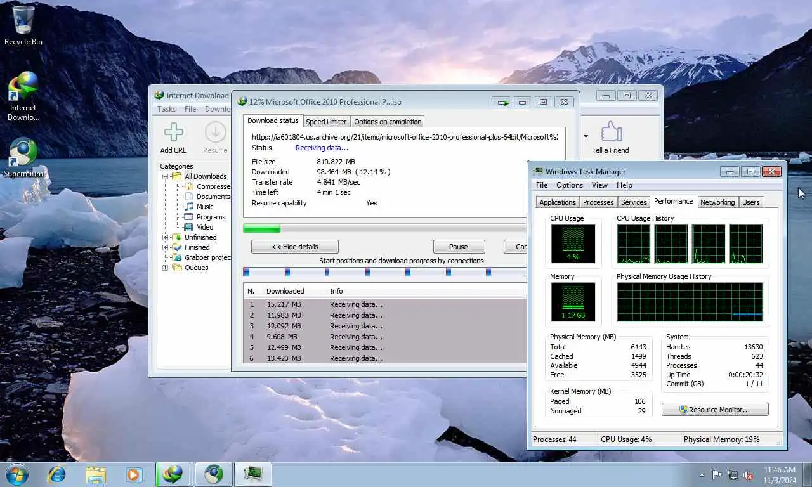Open the View menu in Task Manager

[x=599, y=185]
